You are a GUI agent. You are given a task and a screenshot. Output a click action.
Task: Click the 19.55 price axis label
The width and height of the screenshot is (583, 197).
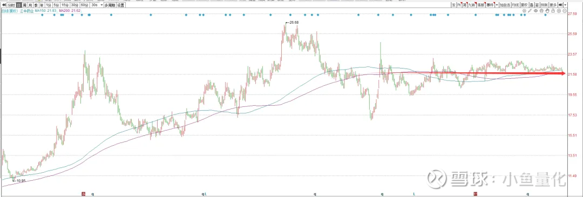(x=572, y=95)
